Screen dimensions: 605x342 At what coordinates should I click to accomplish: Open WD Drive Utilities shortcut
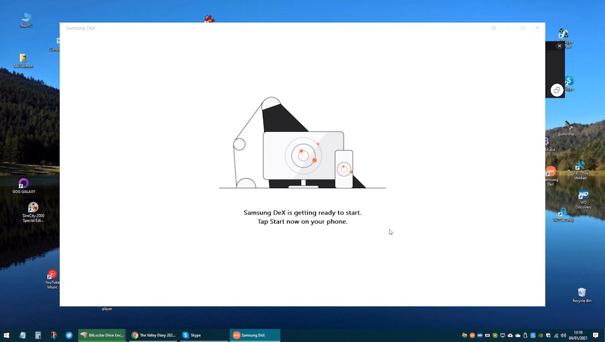tap(580, 171)
